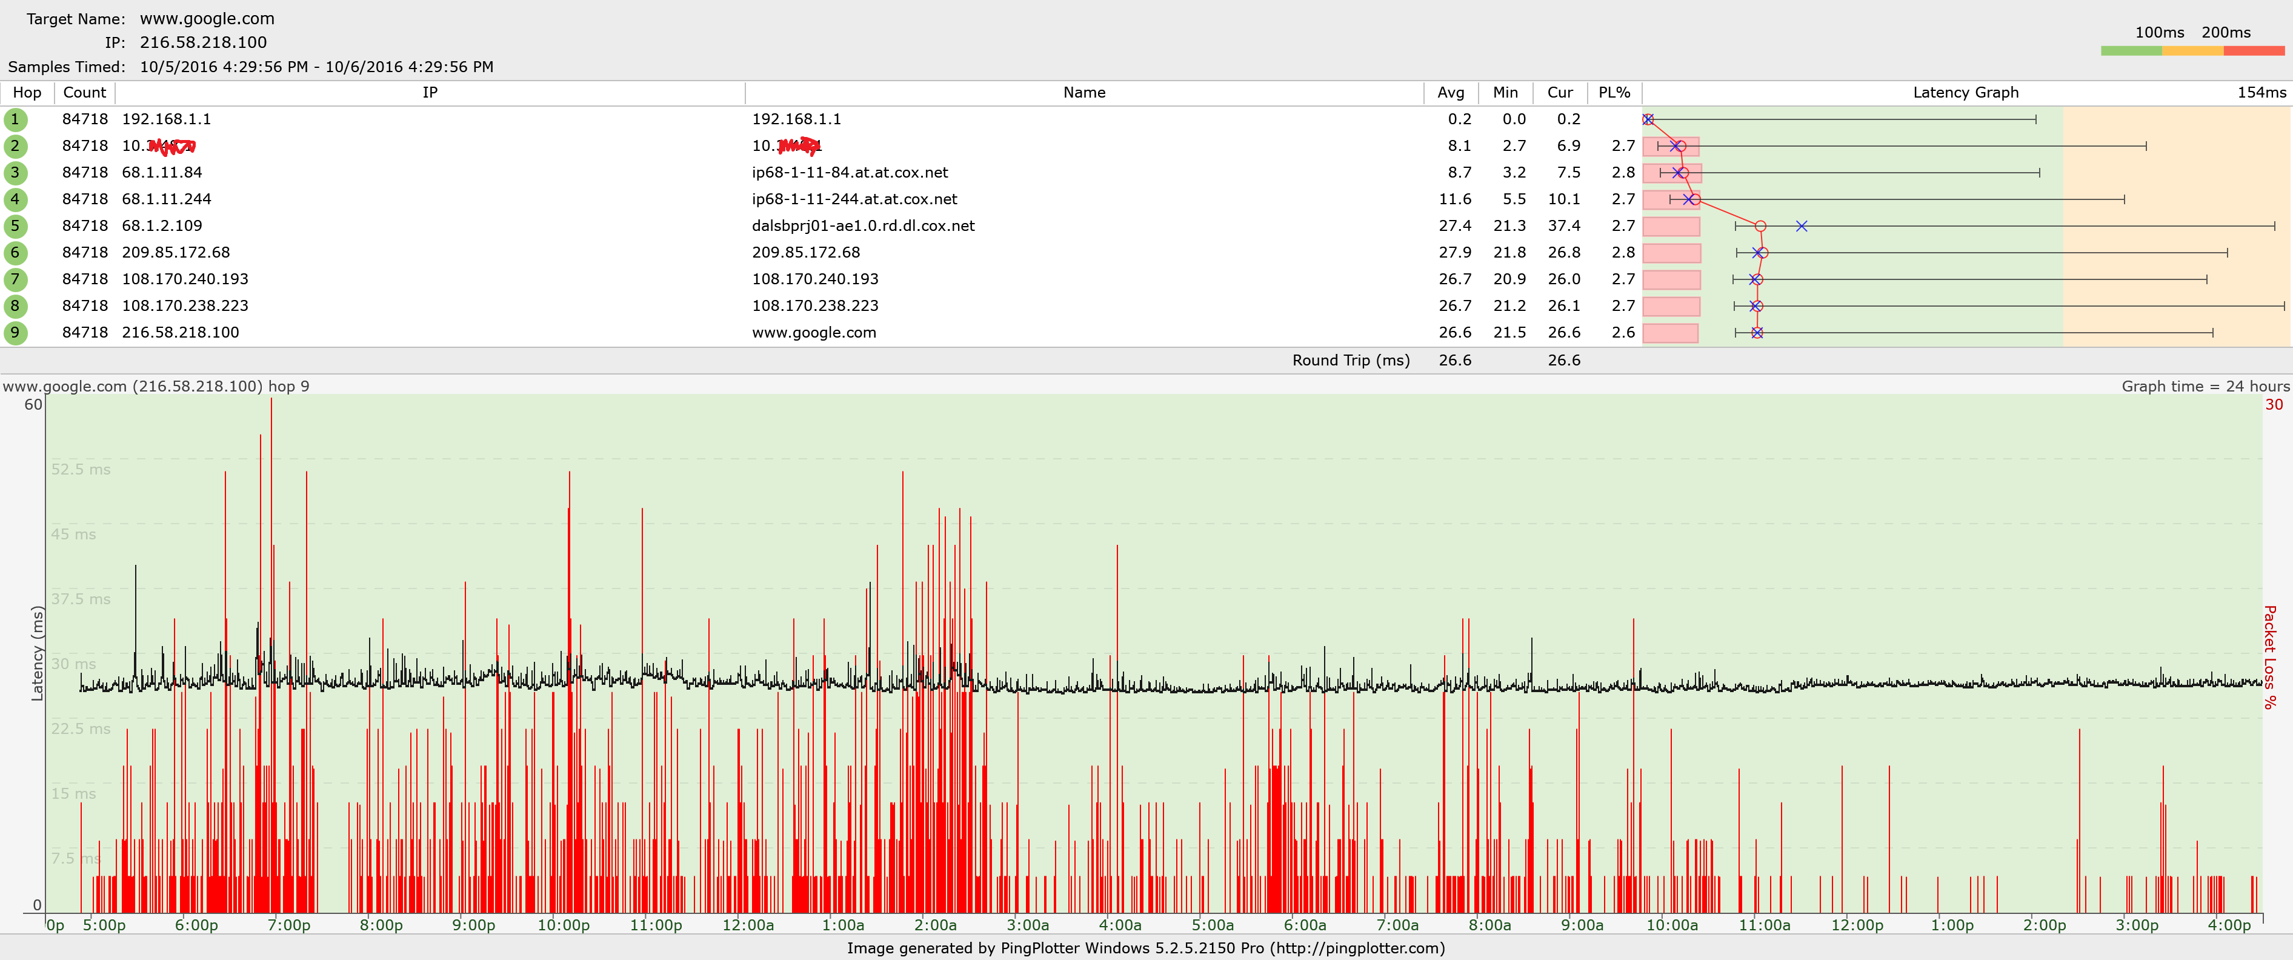Click the Latency Graph column header
The width and height of the screenshot is (2293, 960).
1965,93
